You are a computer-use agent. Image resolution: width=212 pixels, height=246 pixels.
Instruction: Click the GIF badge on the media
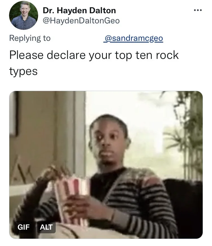tap(23, 227)
